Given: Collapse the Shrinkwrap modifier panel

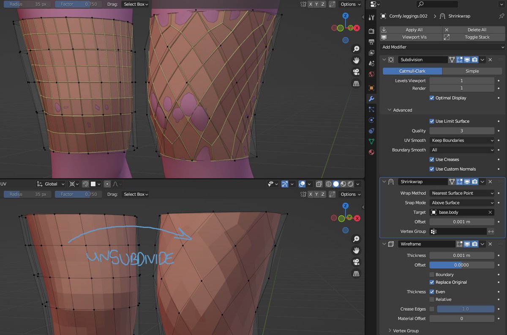Looking at the screenshot, I should [384, 181].
